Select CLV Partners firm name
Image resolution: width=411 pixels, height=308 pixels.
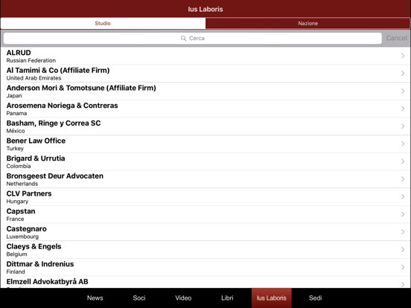29,193
